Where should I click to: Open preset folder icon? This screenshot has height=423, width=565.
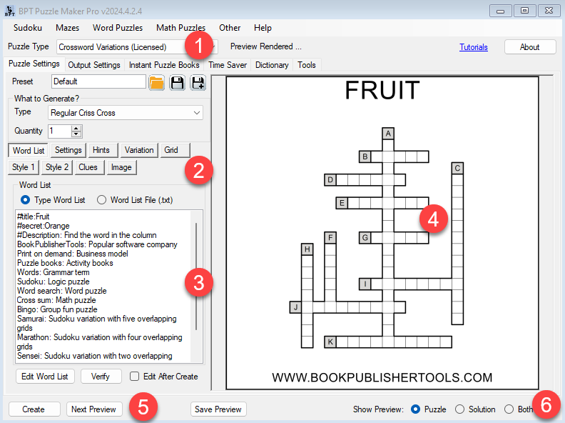(156, 82)
